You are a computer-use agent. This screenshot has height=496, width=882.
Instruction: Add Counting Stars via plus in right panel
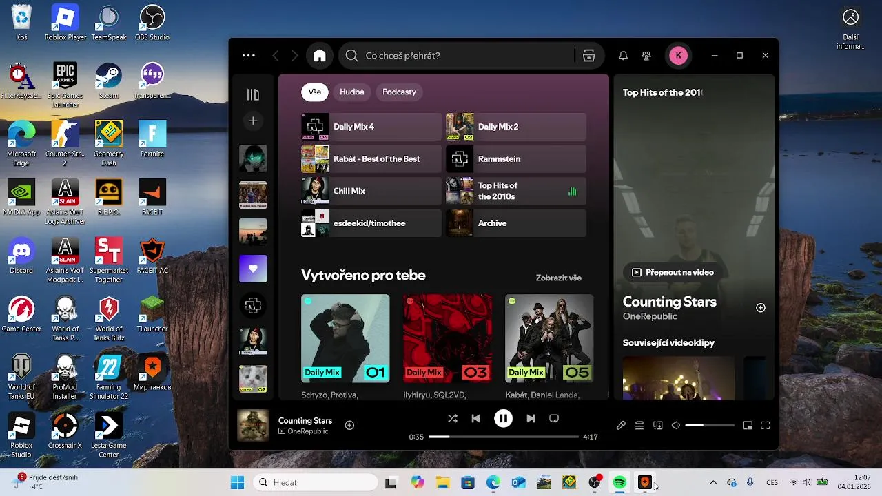point(761,308)
